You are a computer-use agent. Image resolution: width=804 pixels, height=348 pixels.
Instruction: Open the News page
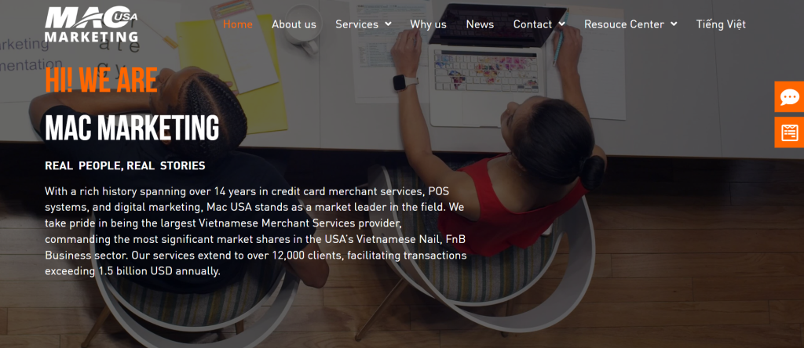(480, 24)
